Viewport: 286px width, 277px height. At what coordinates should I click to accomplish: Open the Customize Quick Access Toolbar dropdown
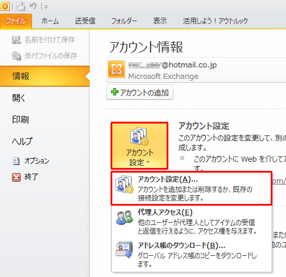46,7
